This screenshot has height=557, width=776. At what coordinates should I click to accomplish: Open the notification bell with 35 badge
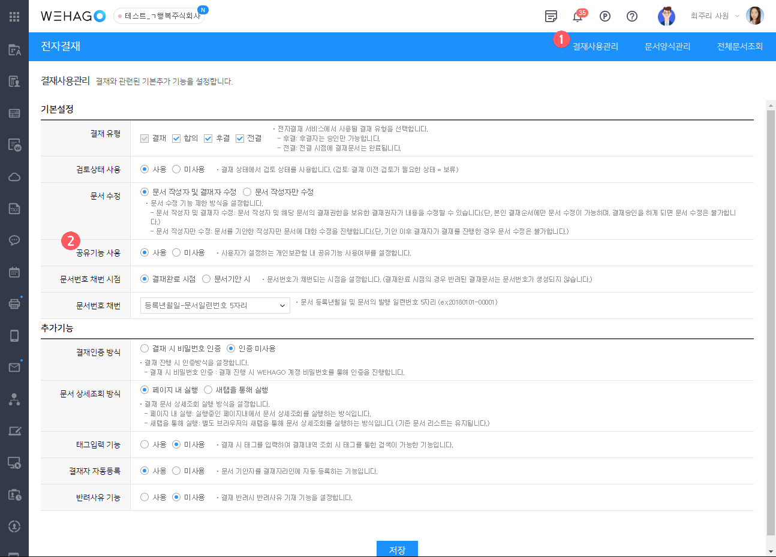pyautogui.click(x=578, y=17)
